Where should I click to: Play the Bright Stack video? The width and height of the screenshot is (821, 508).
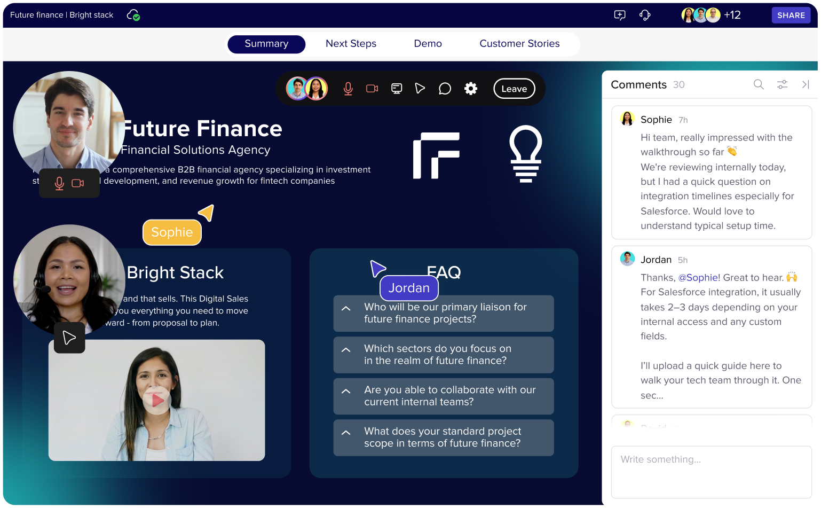point(157,400)
